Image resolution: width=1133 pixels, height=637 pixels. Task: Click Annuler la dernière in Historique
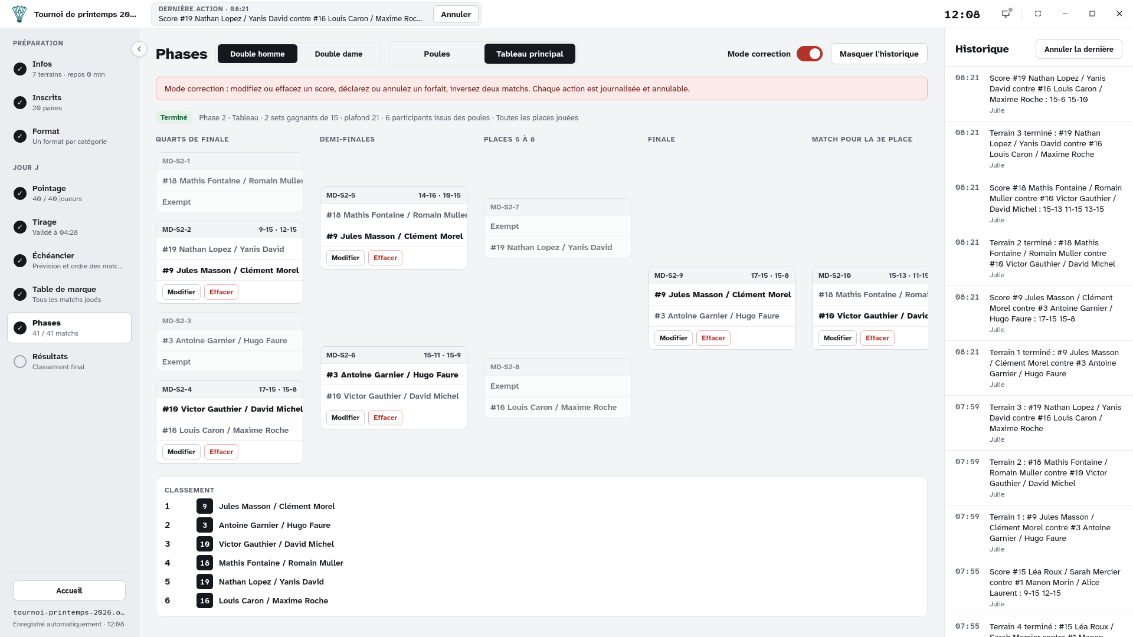(x=1079, y=49)
